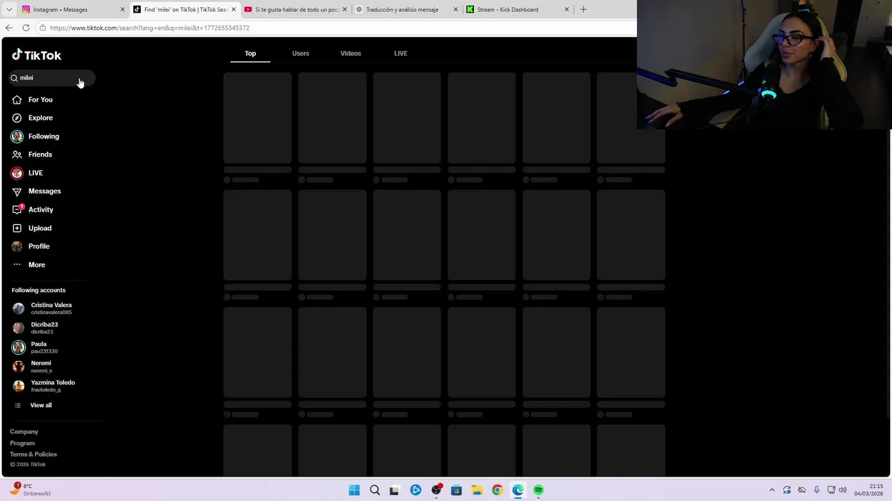Close the Instagram Messages browser tab
Image resolution: width=892 pixels, height=501 pixels.
(x=123, y=10)
